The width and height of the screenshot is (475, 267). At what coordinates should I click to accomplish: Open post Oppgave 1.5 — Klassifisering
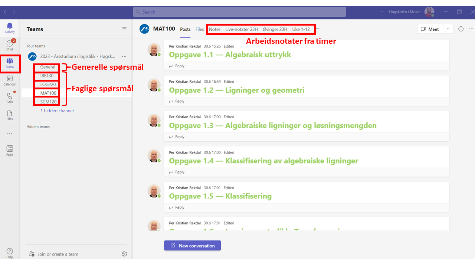[x=220, y=196]
